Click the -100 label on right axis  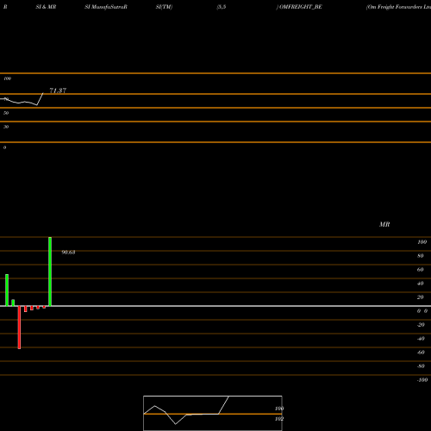pos(422,380)
